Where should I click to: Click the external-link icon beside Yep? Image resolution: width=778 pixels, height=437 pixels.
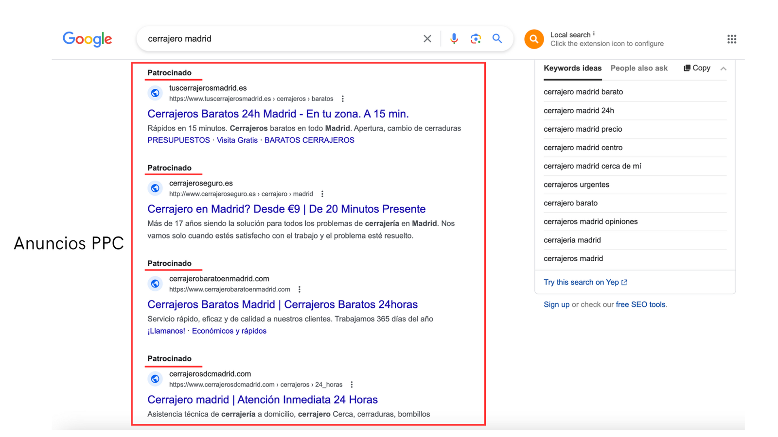click(624, 282)
